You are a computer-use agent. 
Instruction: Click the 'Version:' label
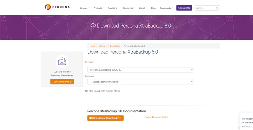(x=89, y=62)
